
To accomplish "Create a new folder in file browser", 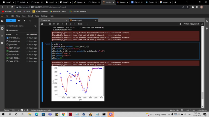I will pyautogui.click(x=19, y=21).
